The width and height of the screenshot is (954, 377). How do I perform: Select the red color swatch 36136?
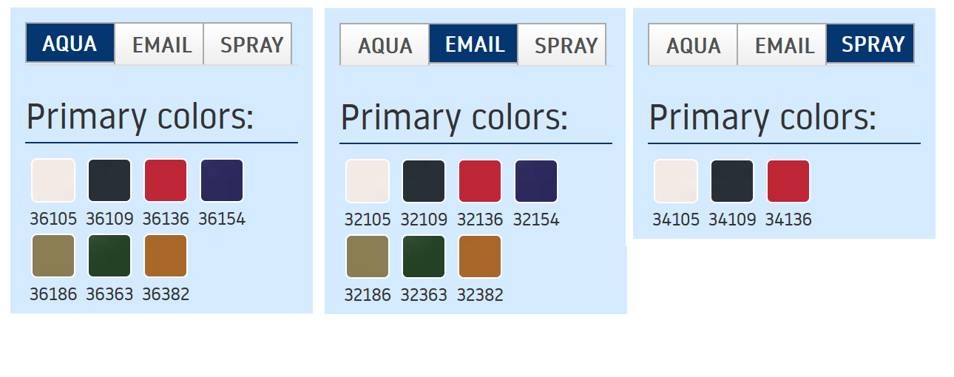click(166, 180)
